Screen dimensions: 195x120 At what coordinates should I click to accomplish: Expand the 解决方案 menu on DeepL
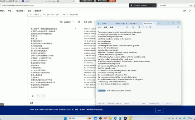(x=21, y=11)
